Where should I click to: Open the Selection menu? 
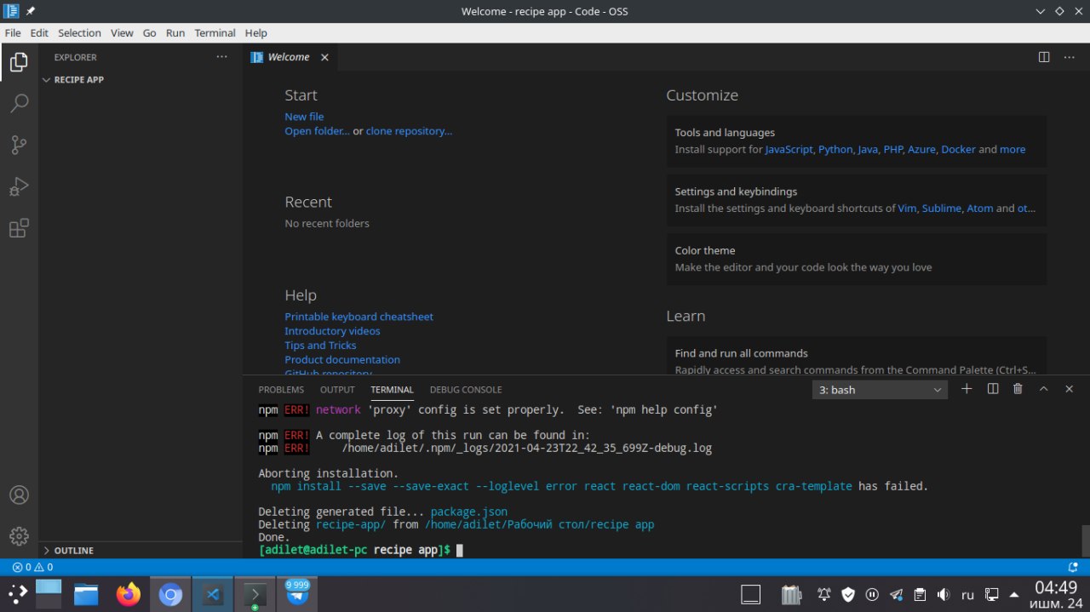pyautogui.click(x=79, y=32)
